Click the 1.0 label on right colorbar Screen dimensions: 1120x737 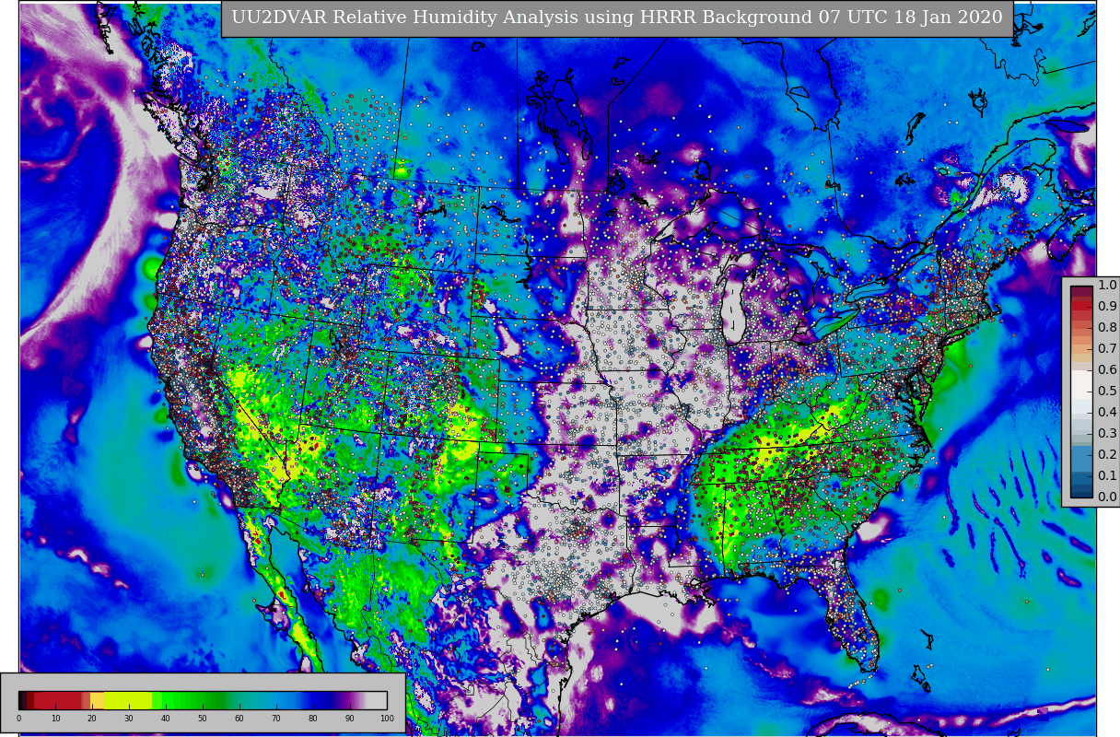(1107, 286)
